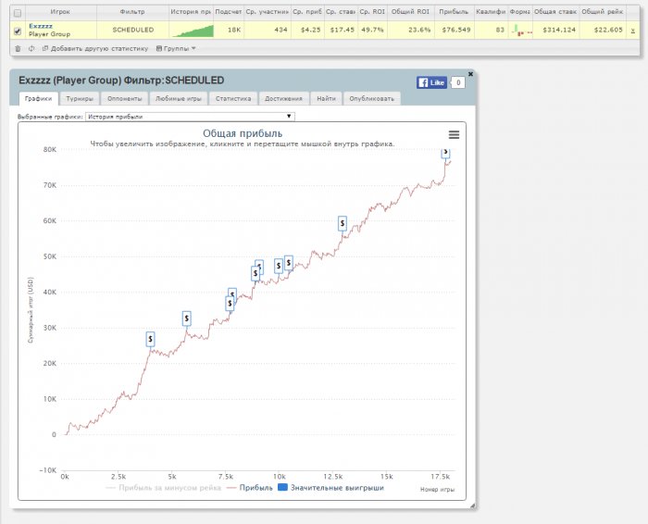Screen dimensions: 648x524
Task: Sort by the Игрок column header
Action: pos(60,12)
